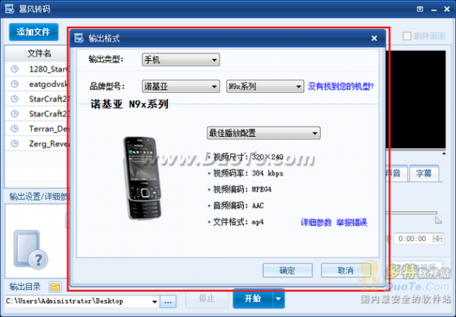This screenshot has width=456, height=317.
Task: Expand the 最佳播放配置 dropdown
Action: pos(264,133)
